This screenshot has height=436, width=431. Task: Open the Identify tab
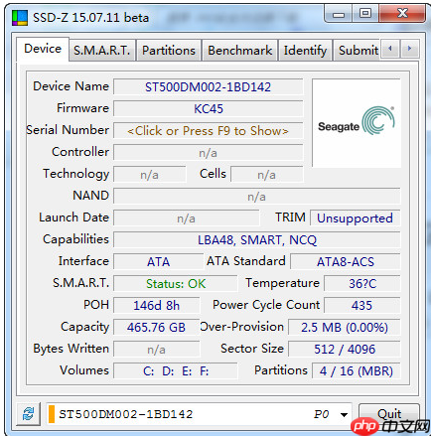[305, 51]
